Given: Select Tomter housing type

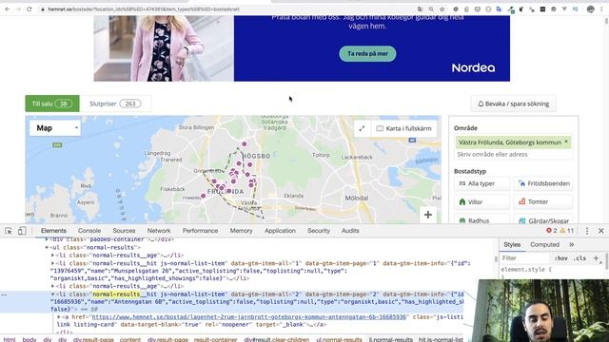Looking at the screenshot, I should [543, 202].
